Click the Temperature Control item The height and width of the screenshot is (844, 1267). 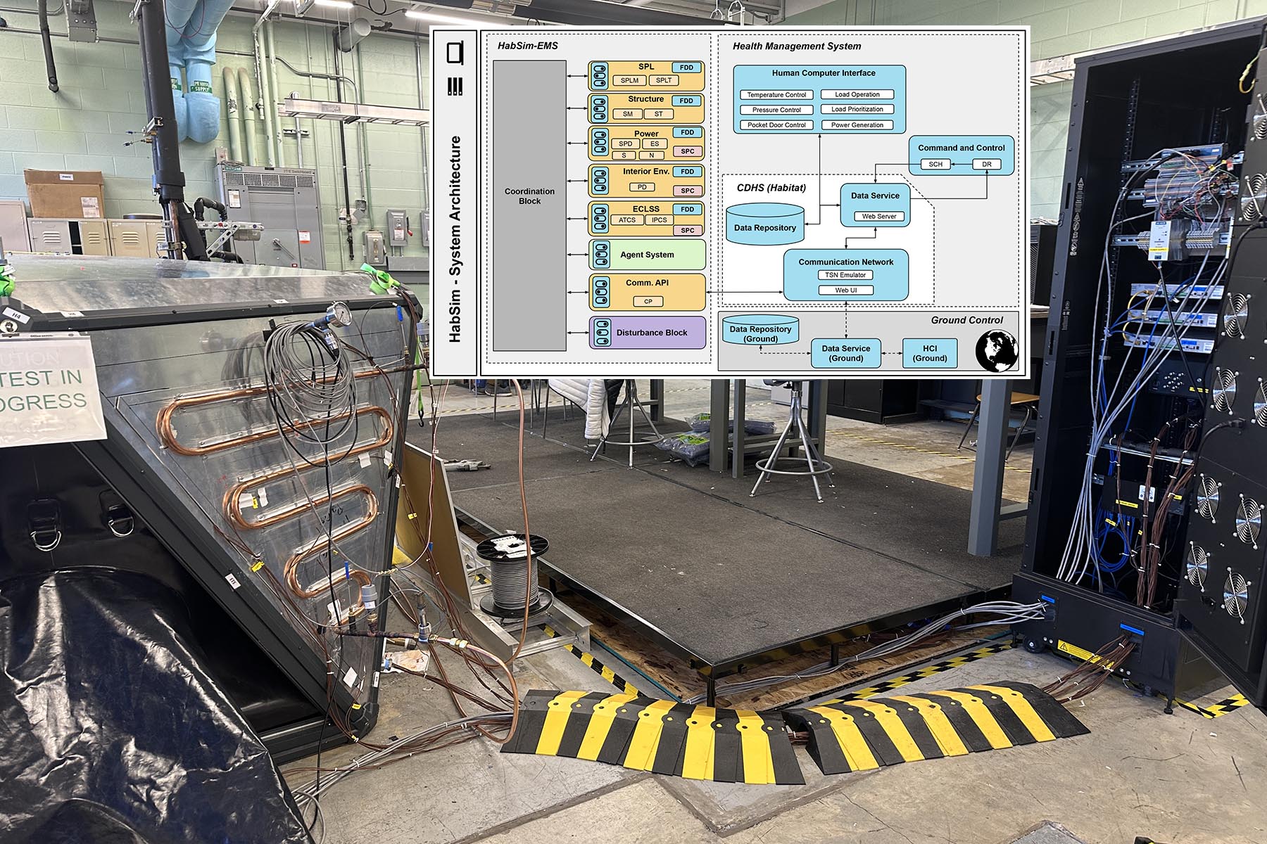776,95
